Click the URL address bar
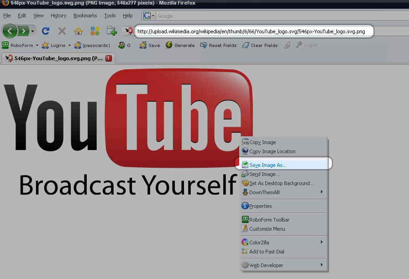The height and width of the screenshot is (279, 409). point(253,31)
